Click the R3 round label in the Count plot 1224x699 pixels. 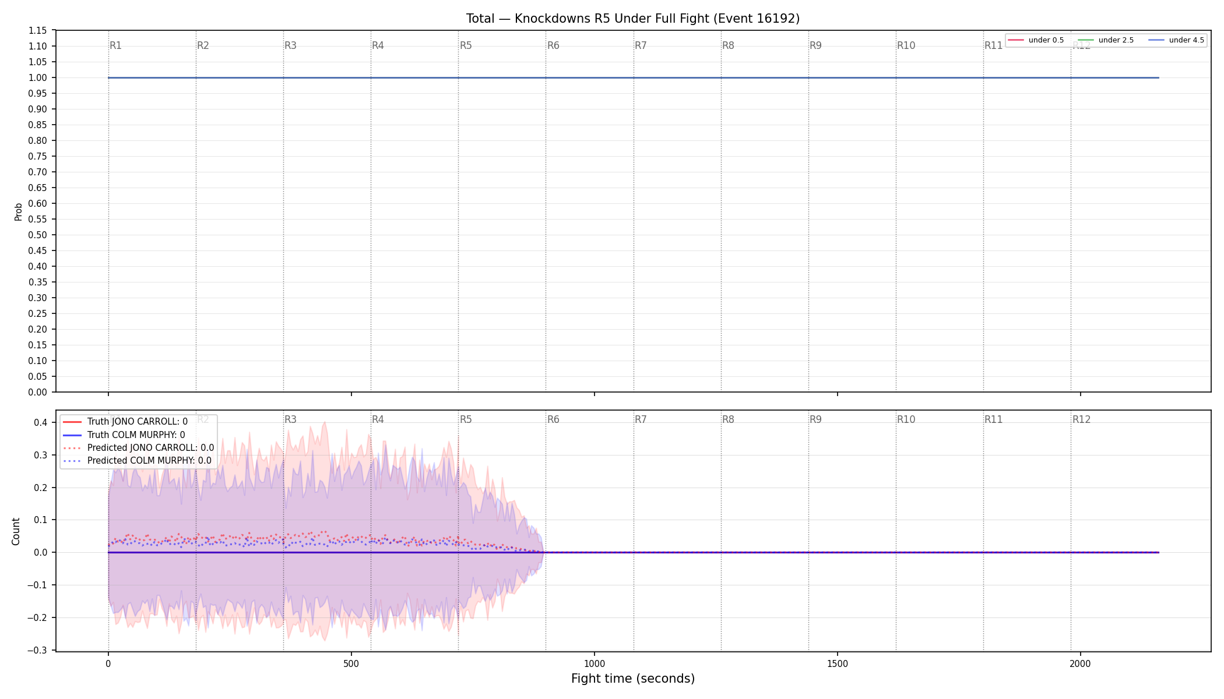pyautogui.click(x=290, y=419)
